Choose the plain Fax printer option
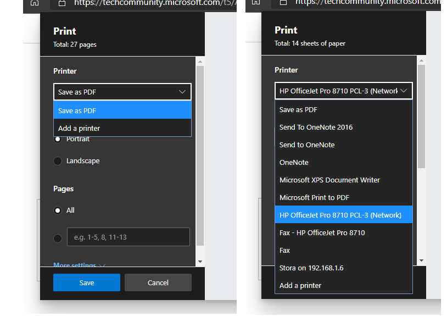The width and height of the screenshot is (447, 316). 344,250
